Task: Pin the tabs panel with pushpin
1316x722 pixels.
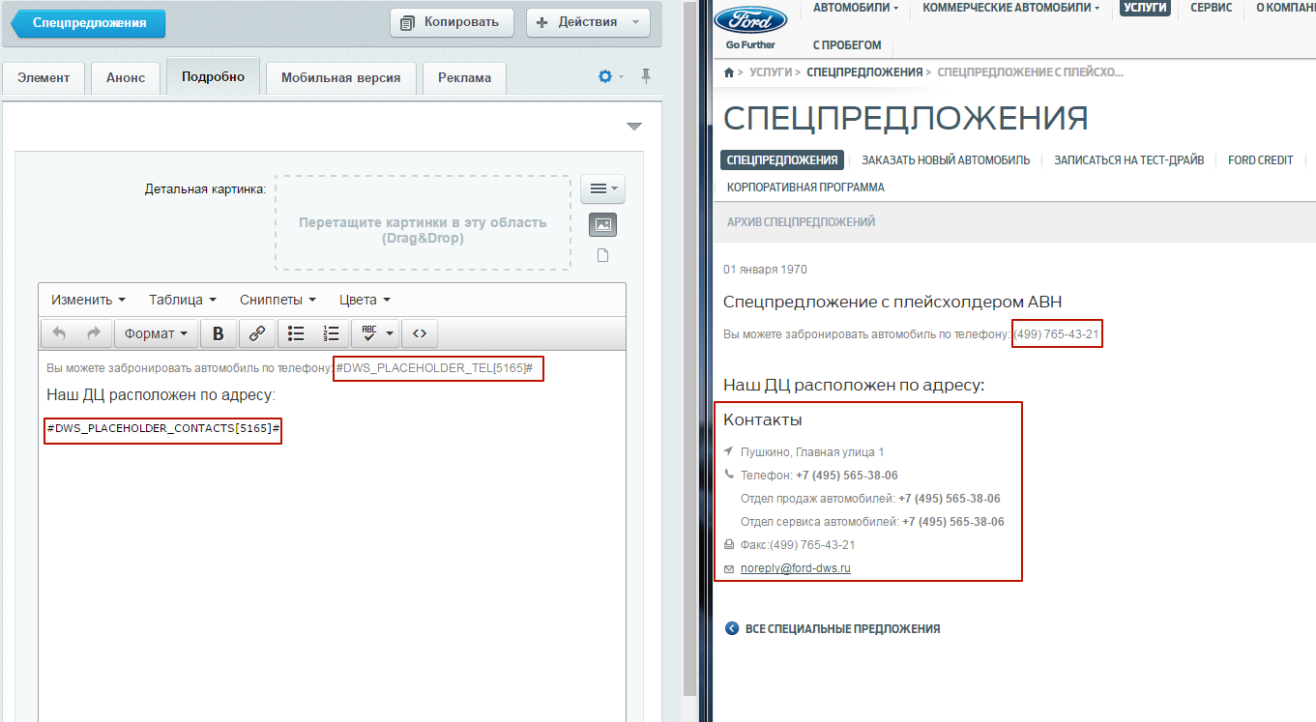Action: [x=646, y=76]
